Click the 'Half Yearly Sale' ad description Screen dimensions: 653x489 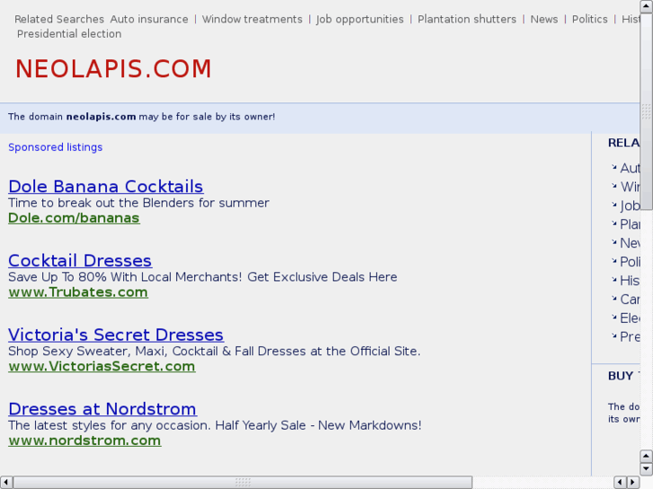tap(215, 425)
